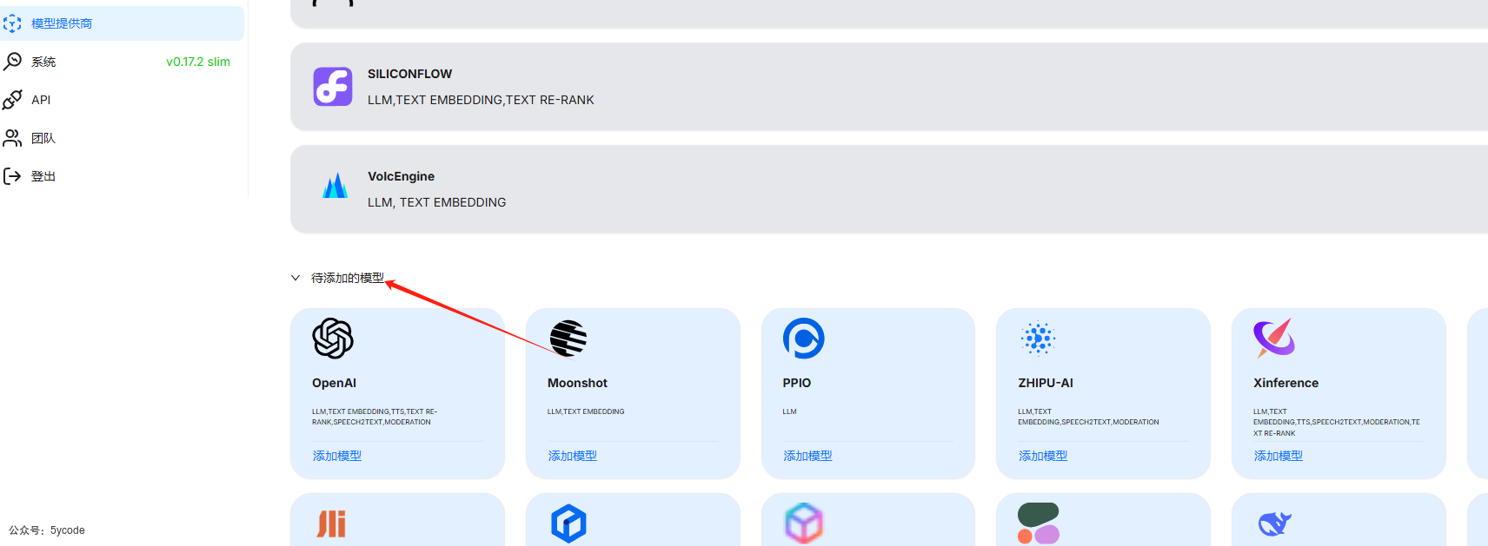Click the Xinference card title
Image resolution: width=1488 pixels, height=546 pixels.
coord(1286,383)
